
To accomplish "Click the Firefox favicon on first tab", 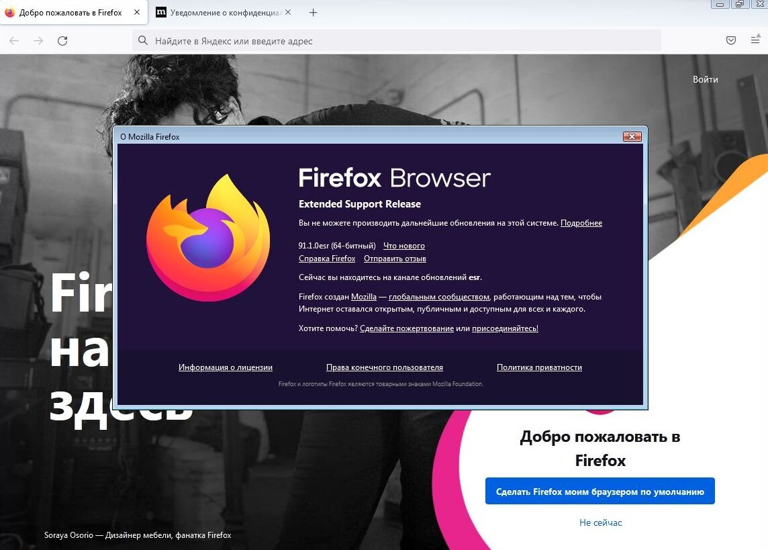I will [x=10, y=13].
